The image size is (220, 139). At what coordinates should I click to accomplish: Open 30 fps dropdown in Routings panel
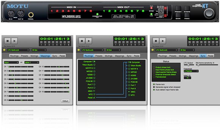tap(113, 50)
